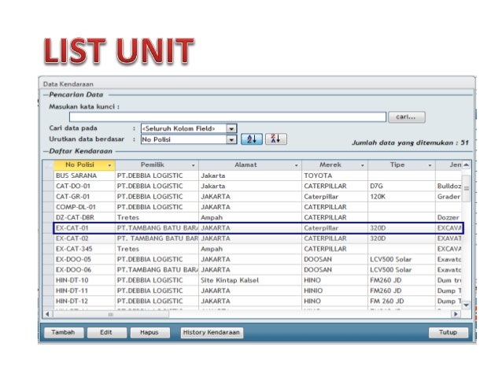Click the horizontal scrollbar right arrow
The image size is (502, 377).
(x=455, y=314)
